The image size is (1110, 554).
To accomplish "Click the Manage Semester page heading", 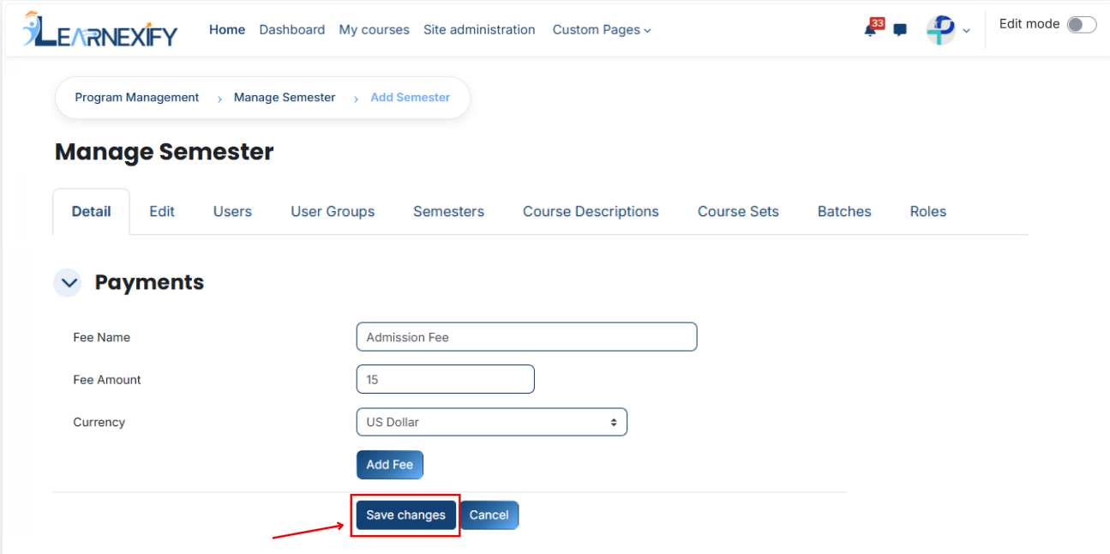I will tap(165, 152).
